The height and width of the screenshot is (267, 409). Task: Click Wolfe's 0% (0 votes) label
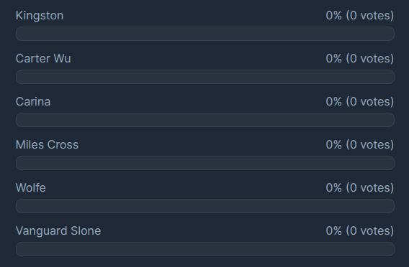(x=360, y=188)
